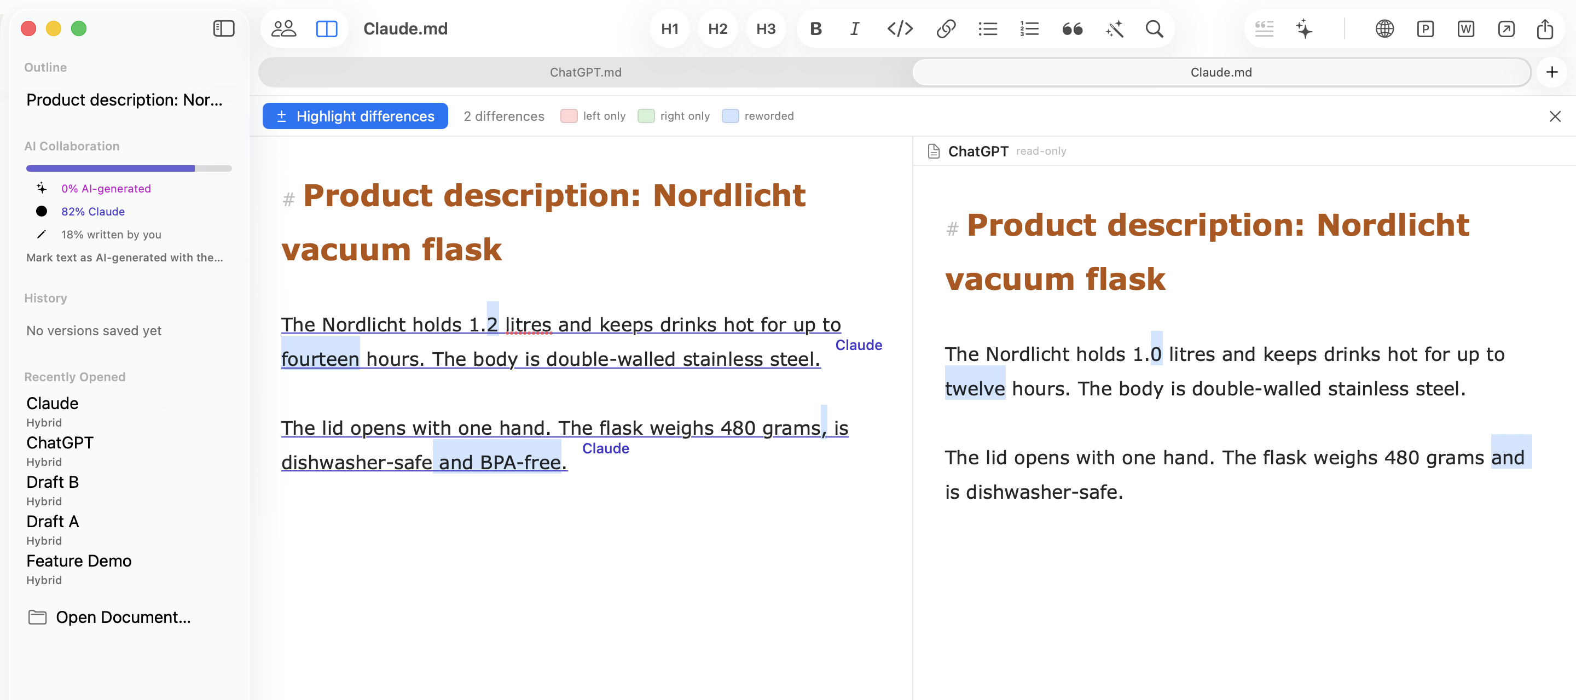Switch to the ChatGPT.md tab
The height and width of the screenshot is (700, 1576).
coord(586,72)
